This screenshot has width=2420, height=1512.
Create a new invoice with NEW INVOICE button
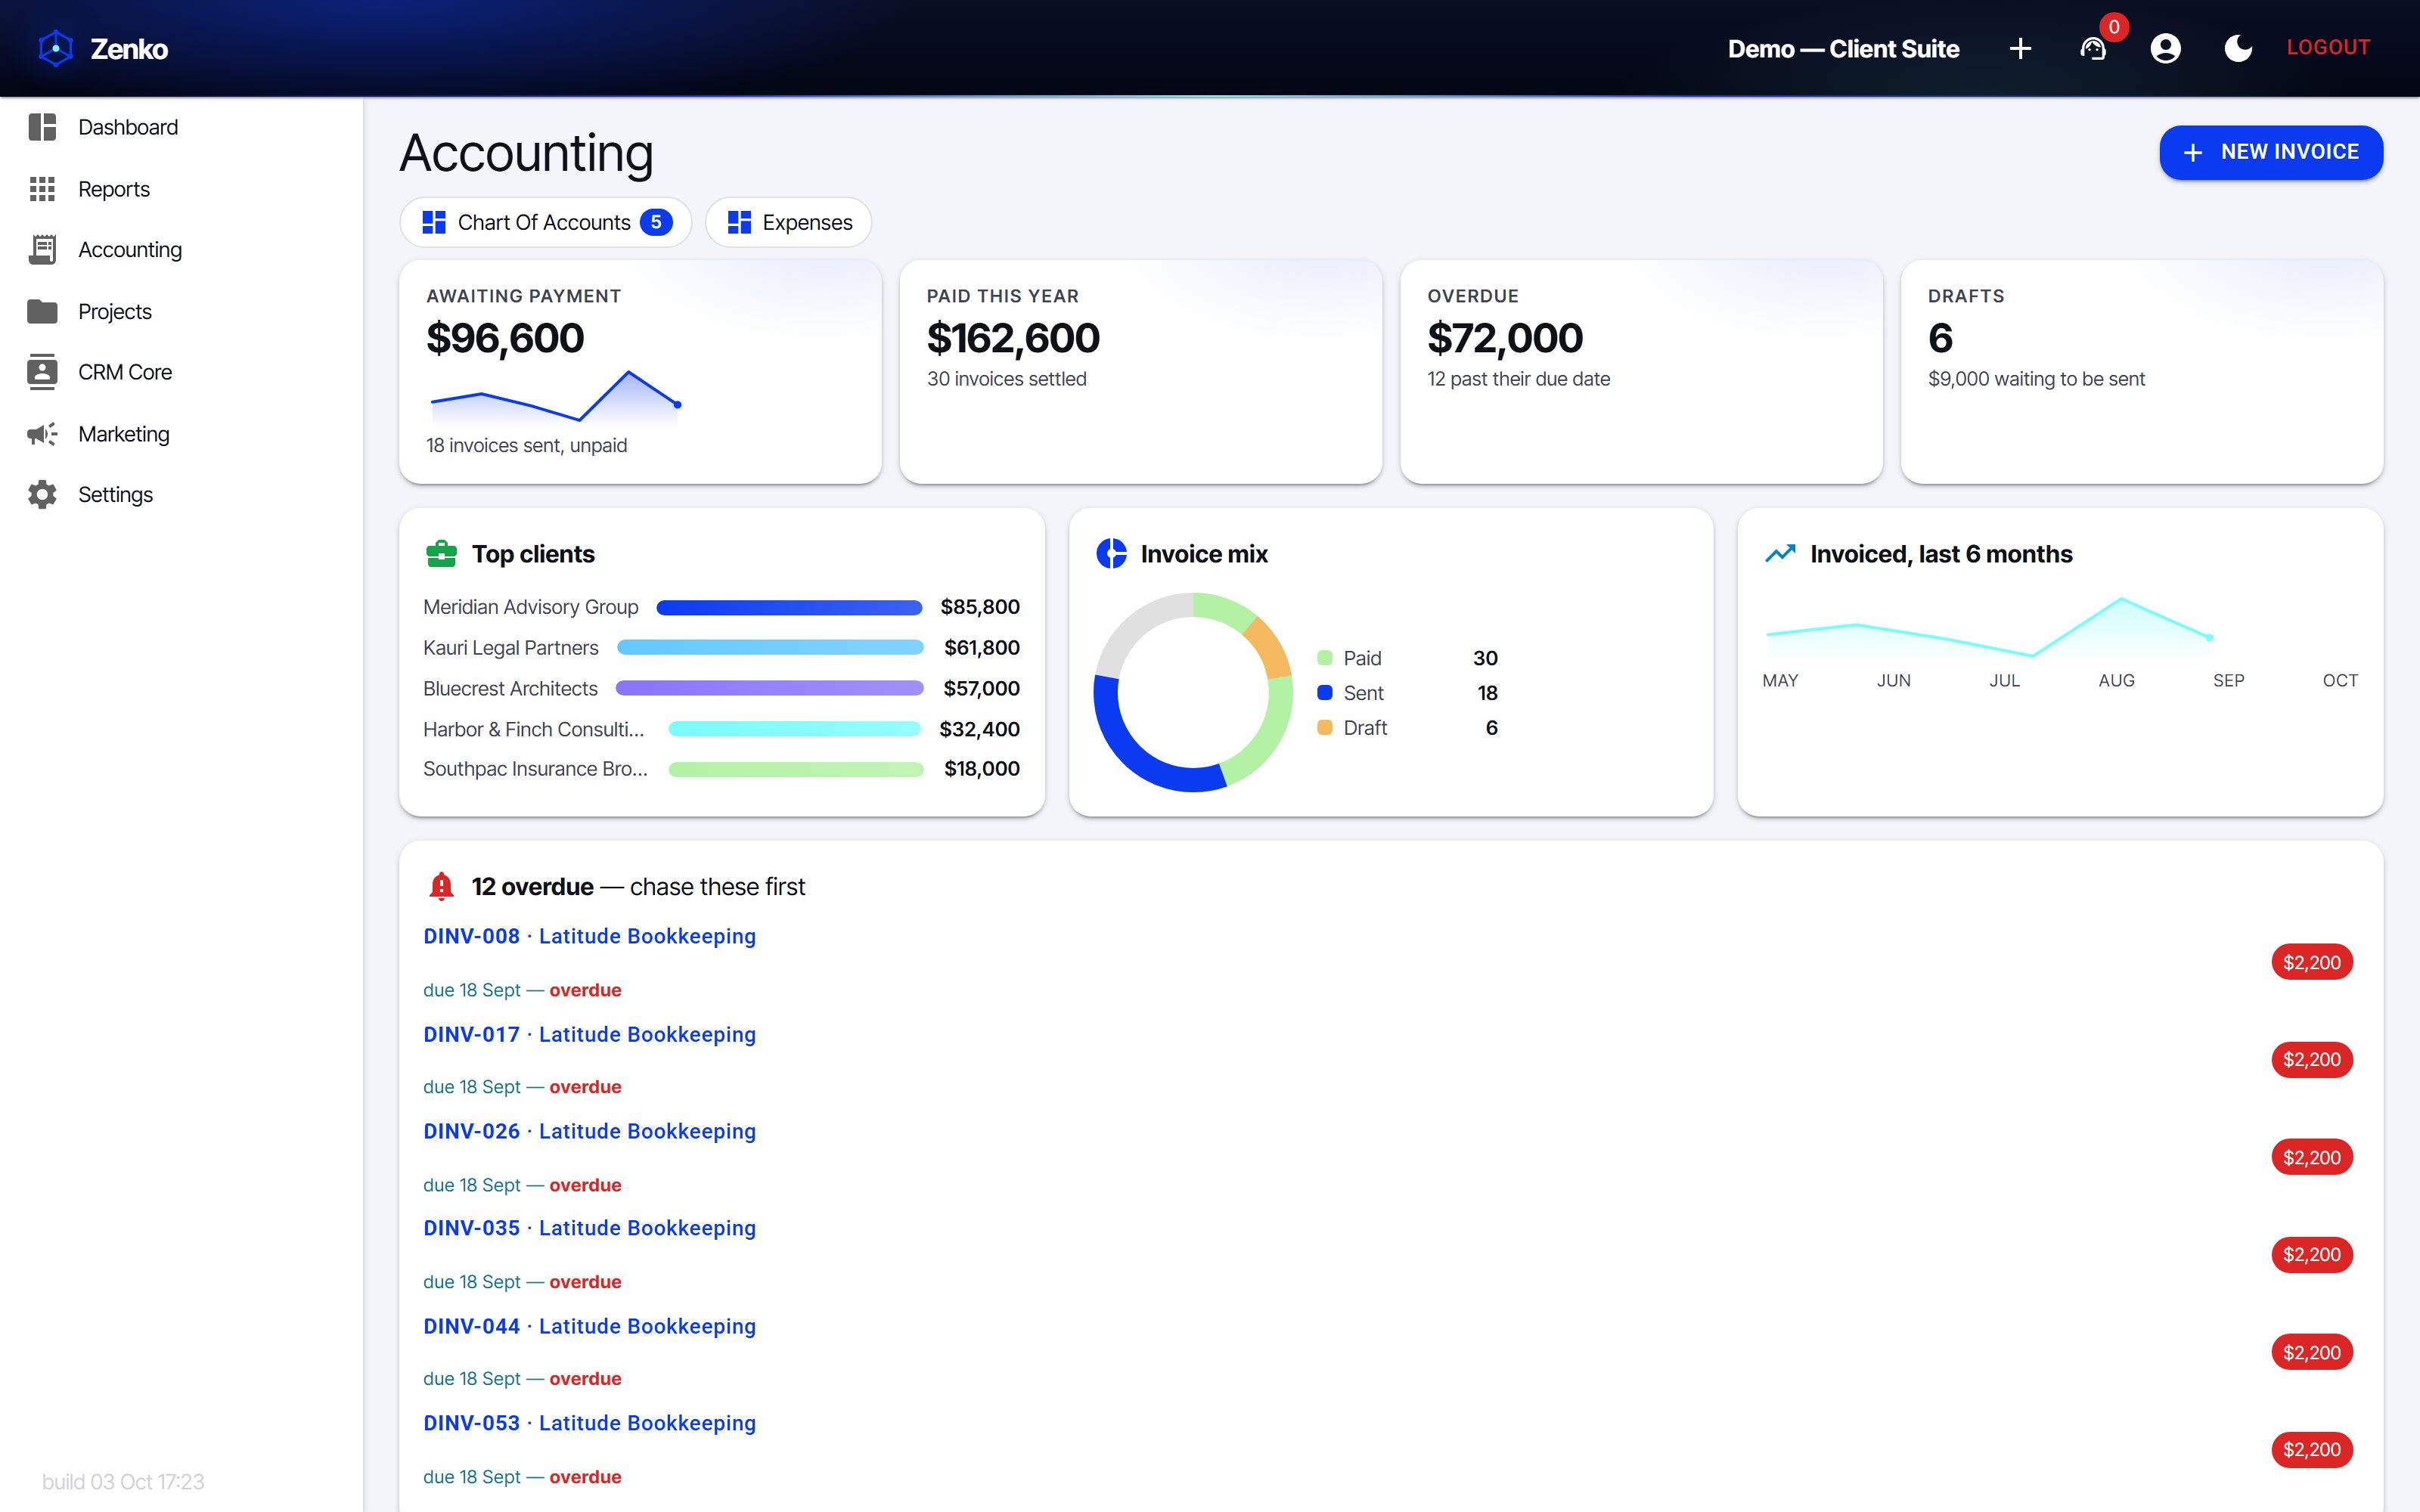click(x=2271, y=152)
